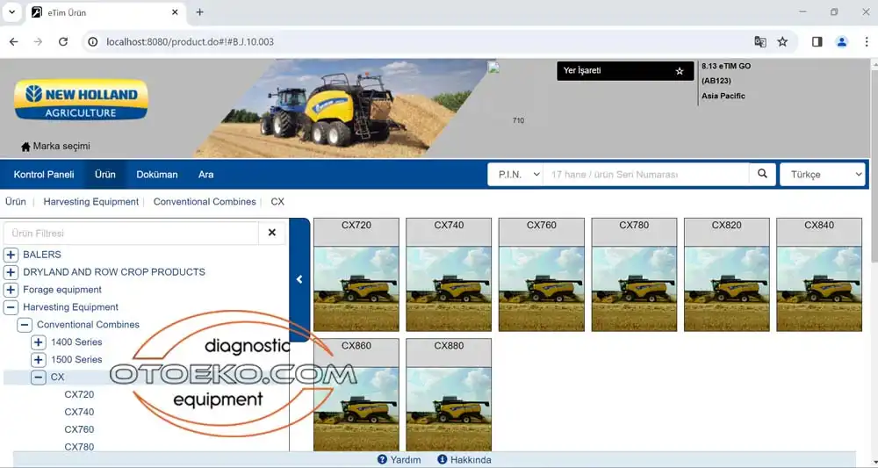Click the home icon for Marka seçimi
878x468 pixels.
click(x=25, y=147)
